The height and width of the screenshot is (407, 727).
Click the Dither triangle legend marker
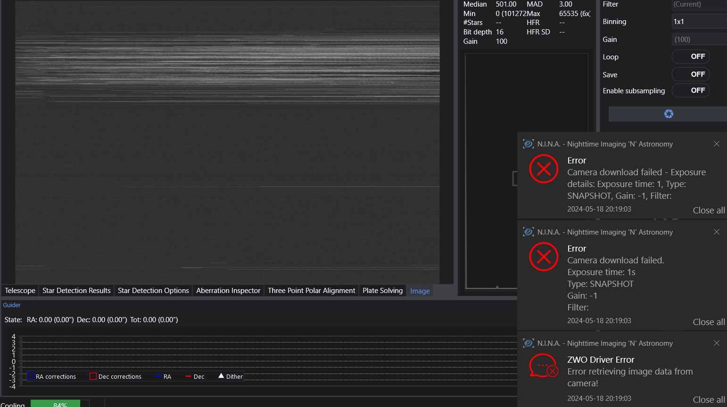pyautogui.click(x=221, y=376)
